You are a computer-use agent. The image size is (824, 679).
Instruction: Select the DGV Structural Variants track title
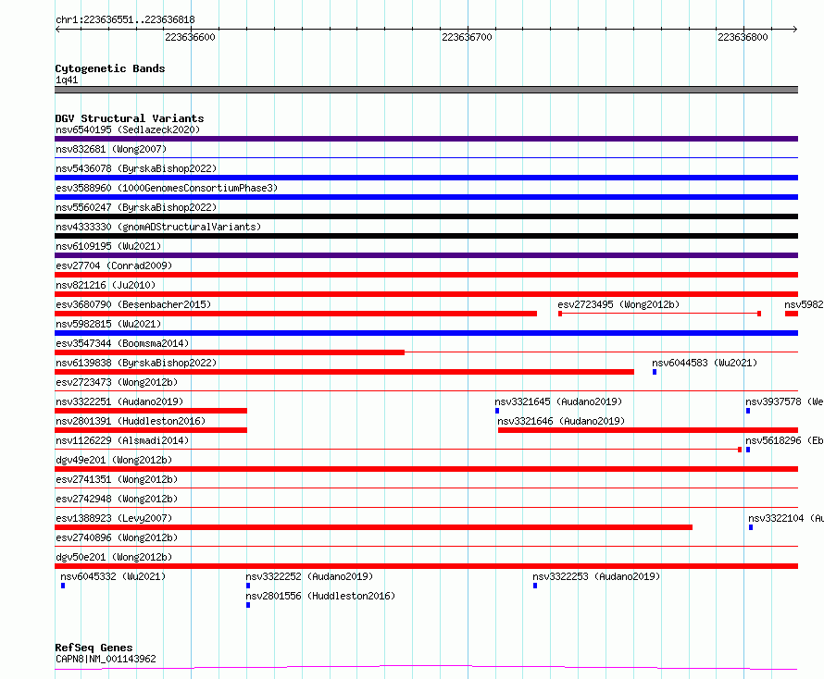(130, 118)
